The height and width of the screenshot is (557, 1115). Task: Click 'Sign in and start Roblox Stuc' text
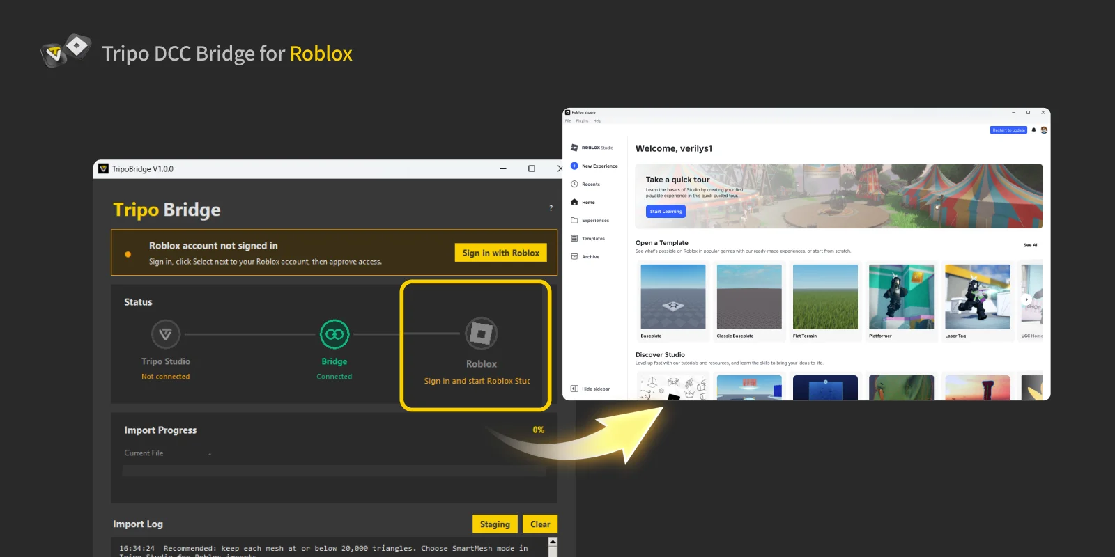(477, 381)
